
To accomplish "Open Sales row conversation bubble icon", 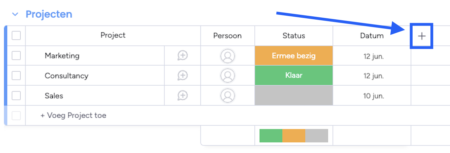I will (x=182, y=95).
